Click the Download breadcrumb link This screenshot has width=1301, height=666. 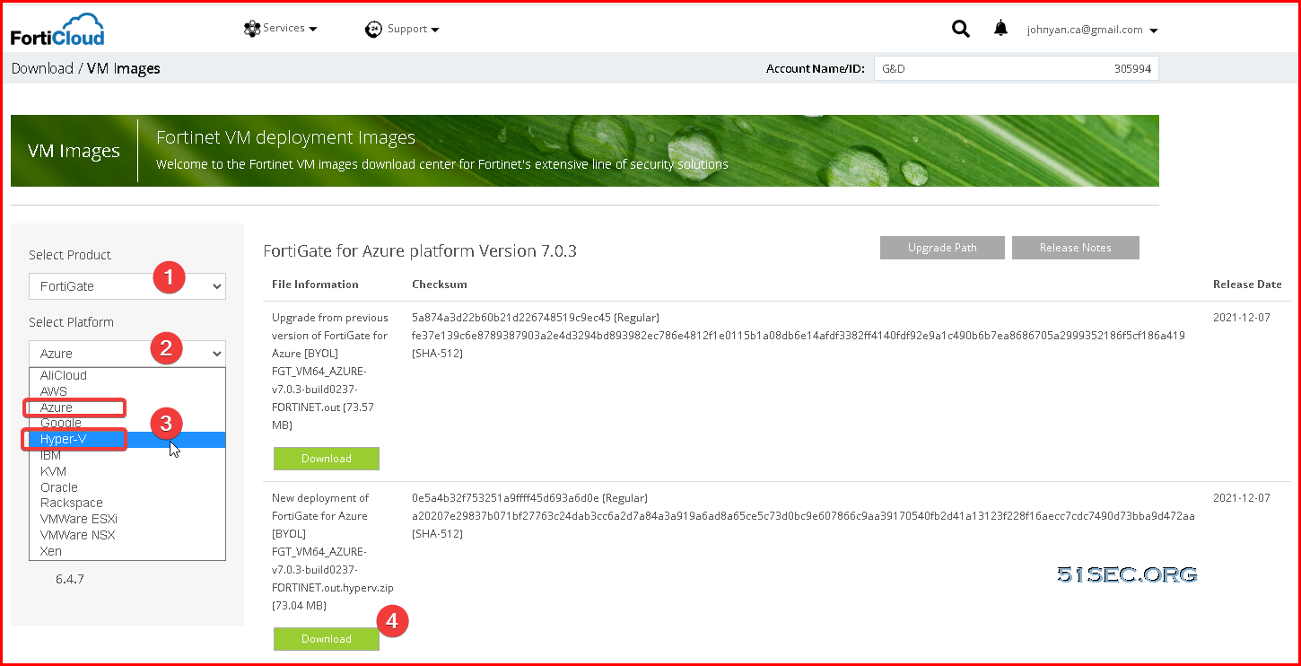[x=42, y=68]
